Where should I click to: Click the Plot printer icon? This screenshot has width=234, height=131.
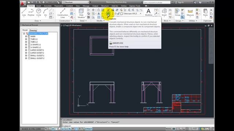point(44,2)
